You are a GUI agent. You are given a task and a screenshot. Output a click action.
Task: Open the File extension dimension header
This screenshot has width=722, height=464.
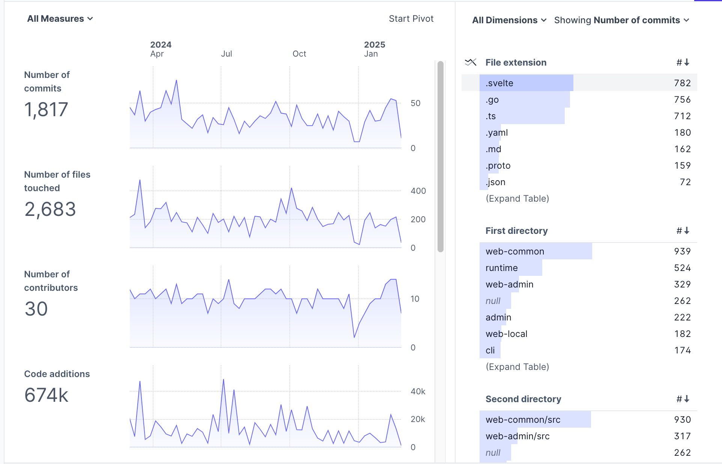coord(516,62)
